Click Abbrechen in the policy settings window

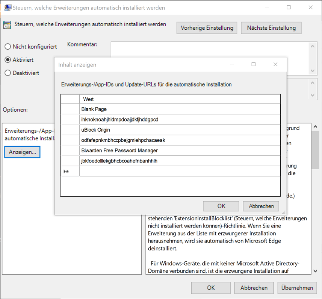[x=254, y=288]
